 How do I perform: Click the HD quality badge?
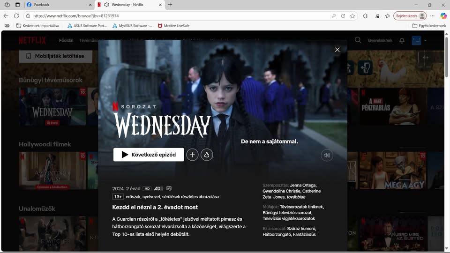147,188
